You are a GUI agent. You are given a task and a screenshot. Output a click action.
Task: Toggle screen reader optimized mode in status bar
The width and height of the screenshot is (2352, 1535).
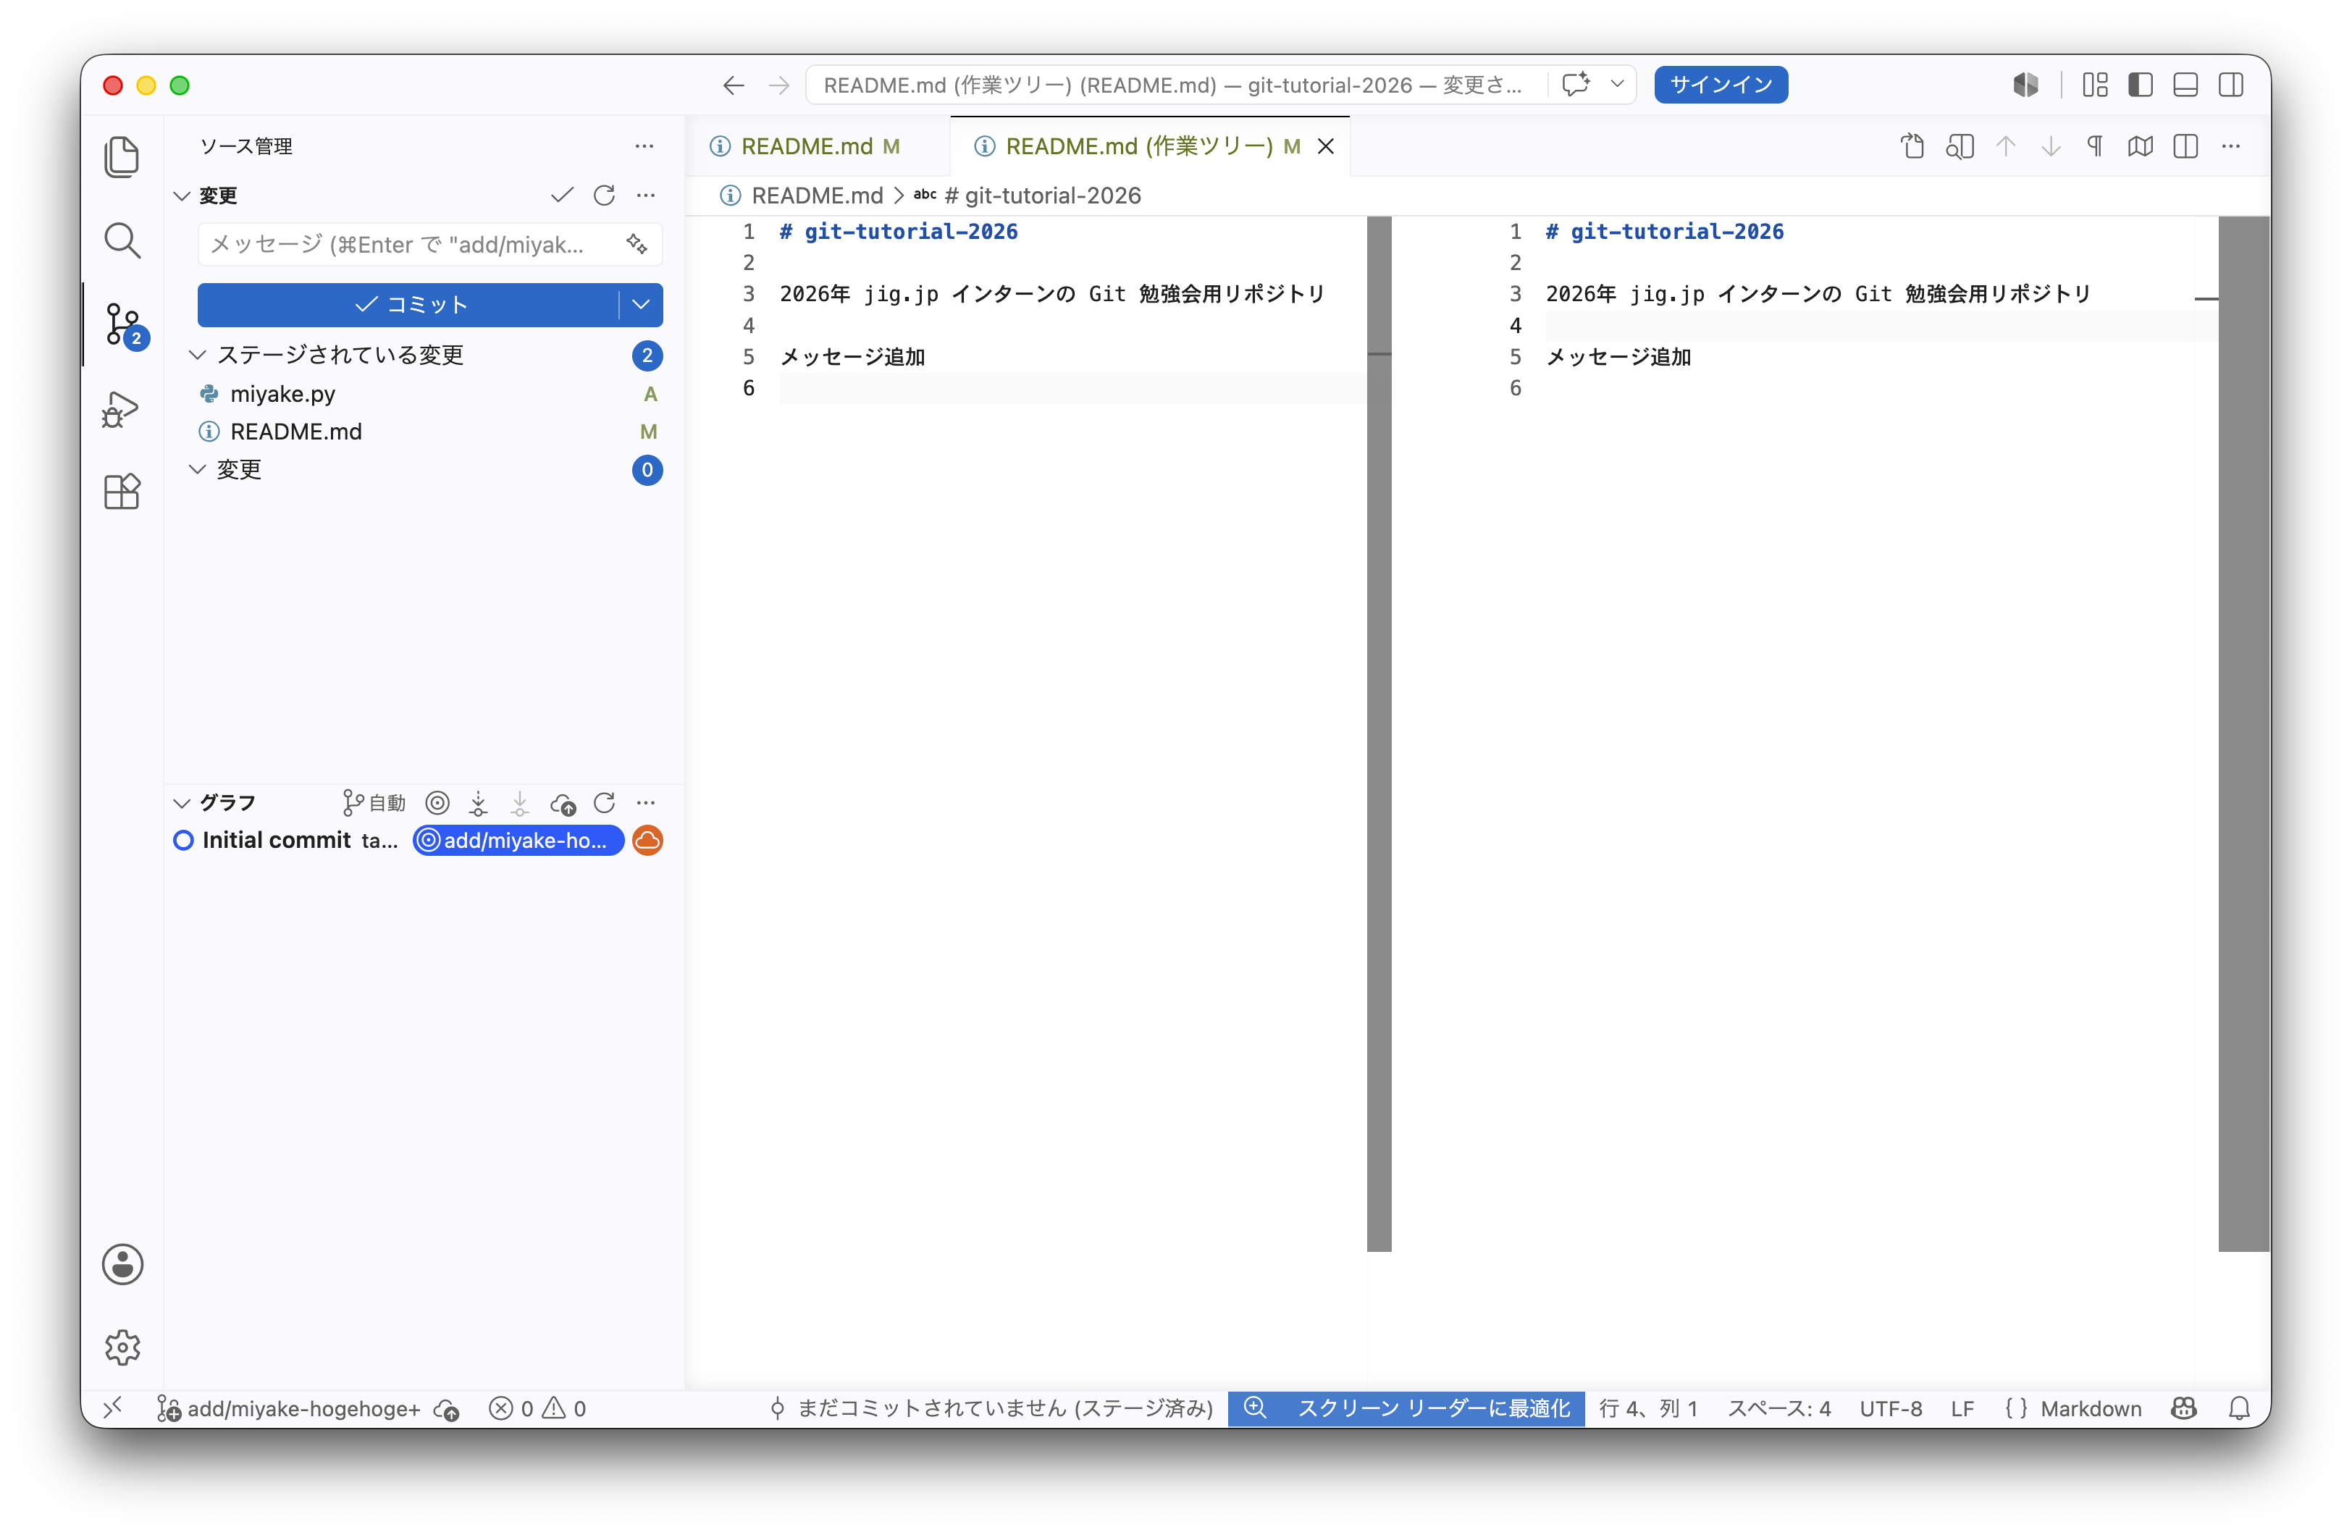(1406, 1408)
